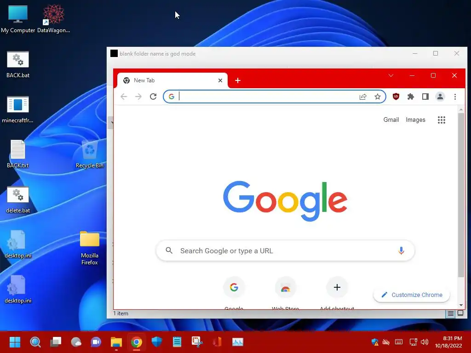The image size is (471, 353).
Task: Select BACK.txt desktop file
Action: click(x=18, y=154)
